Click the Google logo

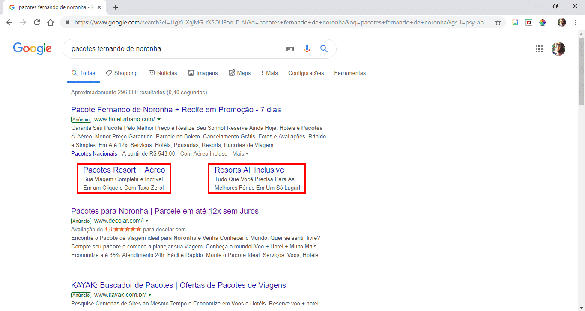click(33, 49)
